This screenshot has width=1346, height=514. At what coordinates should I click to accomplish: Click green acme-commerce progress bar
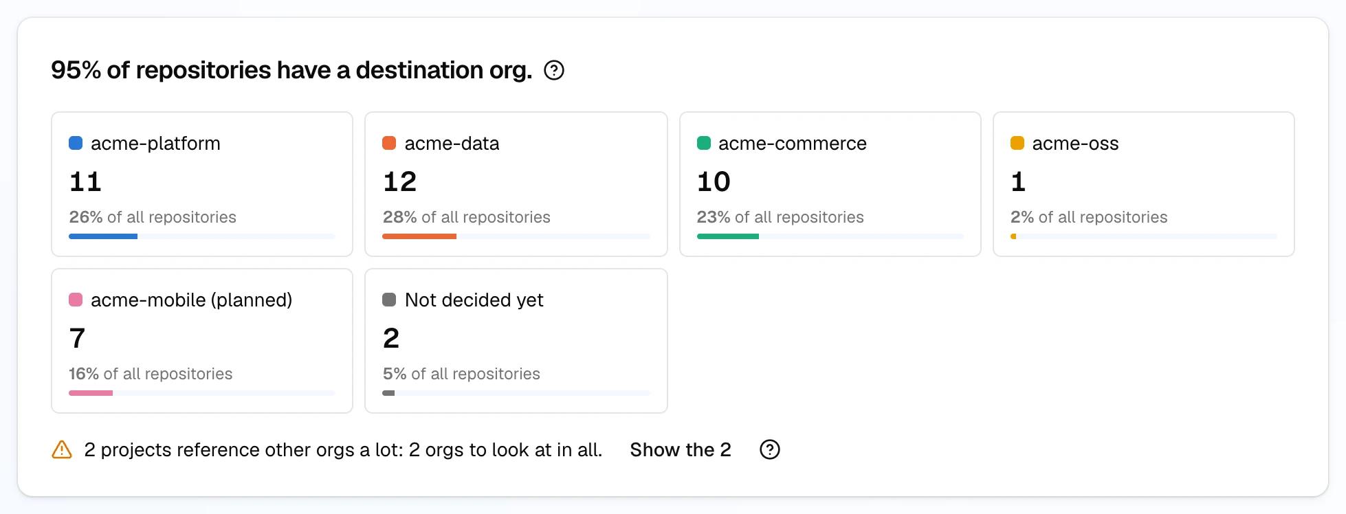point(830,236)
